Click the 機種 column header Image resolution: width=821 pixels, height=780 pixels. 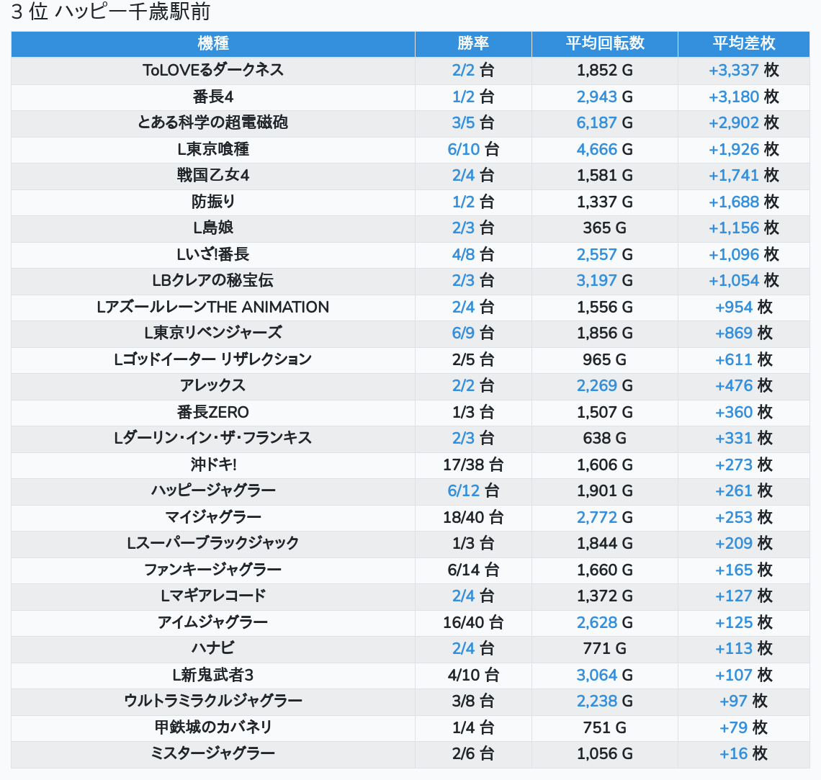213,44
